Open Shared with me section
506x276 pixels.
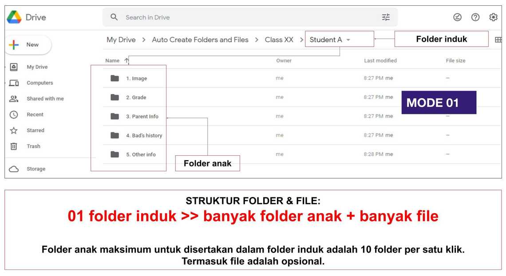click(x=45, y=99)
